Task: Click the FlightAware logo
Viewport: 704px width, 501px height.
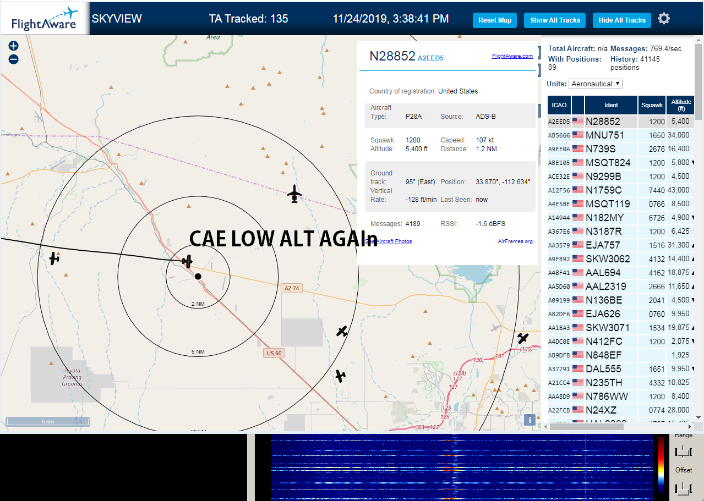Action: click(x=45, y=19)
